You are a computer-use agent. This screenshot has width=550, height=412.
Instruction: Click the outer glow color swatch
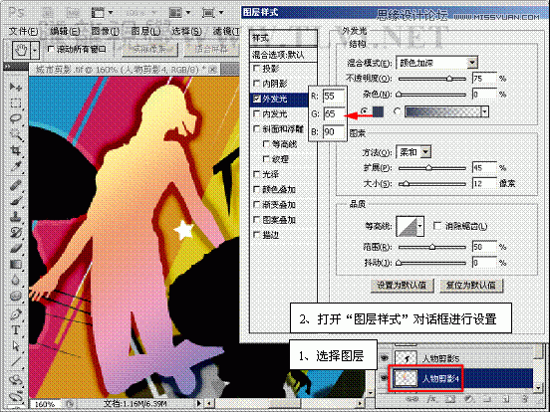(378, 111)
